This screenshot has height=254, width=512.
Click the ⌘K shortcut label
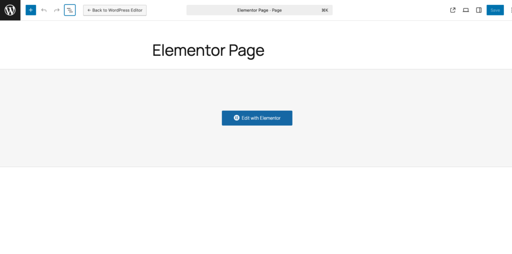point(324,10)
